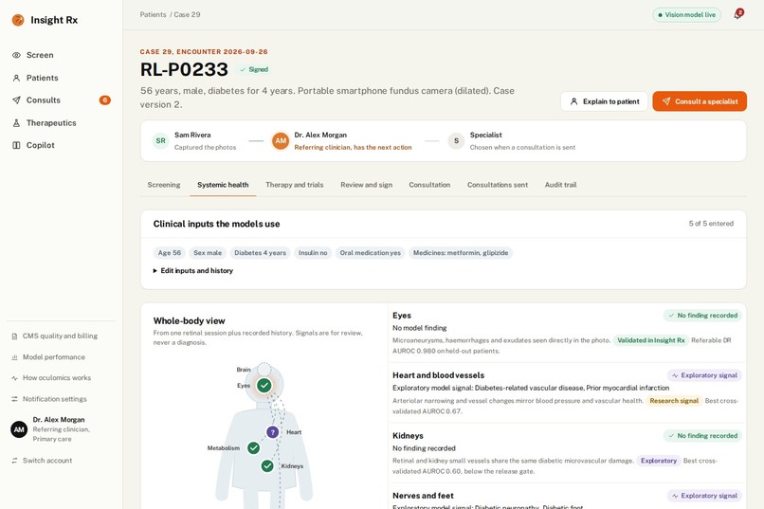The width and height of the screenshot is (764, 509).
Task: Click the Switch account arrows icon
Action: pyautogui.click(x=14, y=461)
